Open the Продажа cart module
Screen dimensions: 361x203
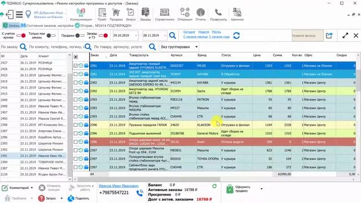(x=116, y=15)
